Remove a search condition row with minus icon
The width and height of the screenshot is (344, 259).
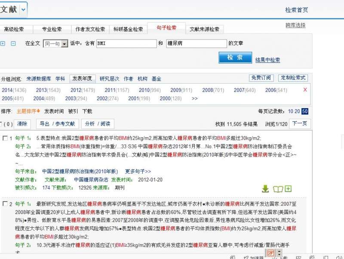click(x=13, y=43)
